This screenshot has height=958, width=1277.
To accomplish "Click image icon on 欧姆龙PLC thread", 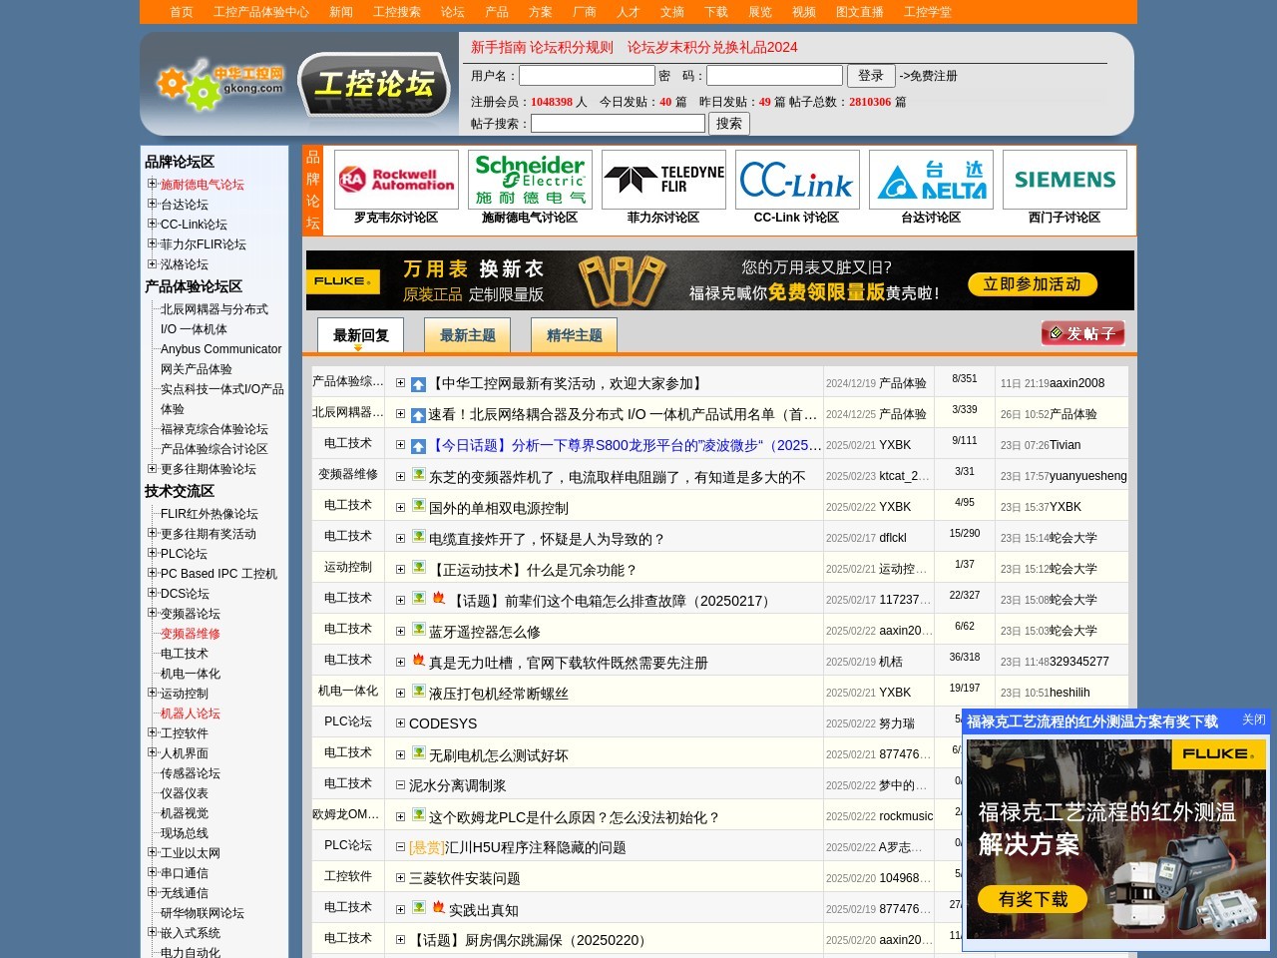I will pyautogui.click(x=419, y=815).
